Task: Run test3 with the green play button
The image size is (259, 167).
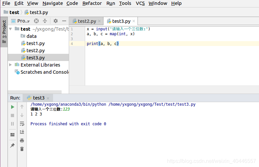Action: point(12,107)
